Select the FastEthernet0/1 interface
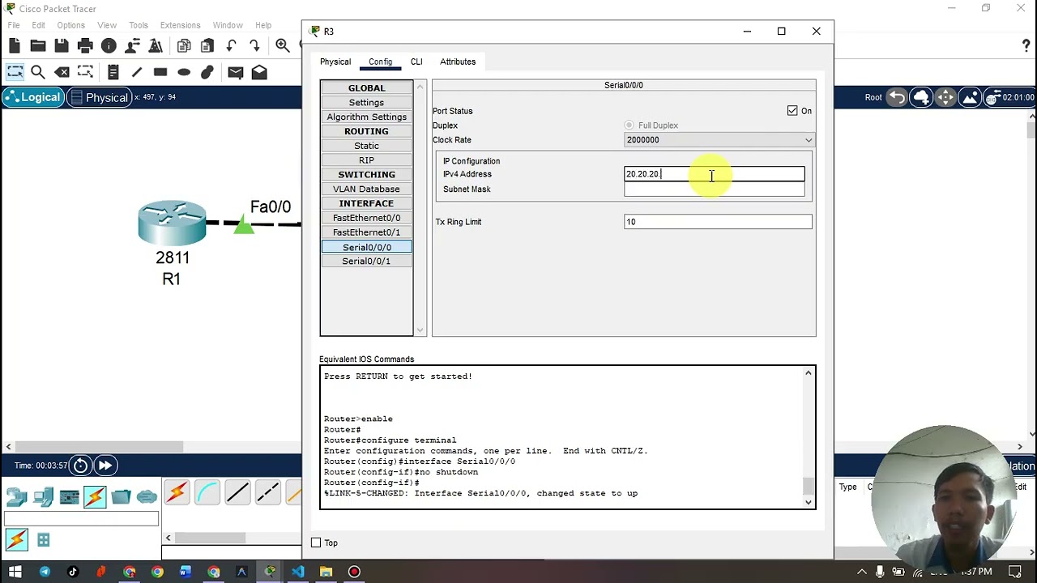Screen dimensions: 1037x583 tap(366, 232)
